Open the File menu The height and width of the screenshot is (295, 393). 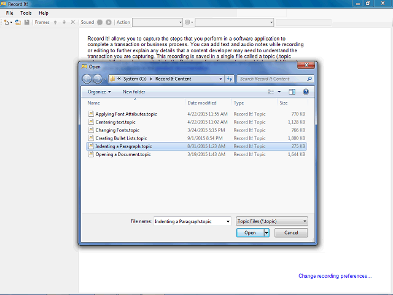pos(10,13)
